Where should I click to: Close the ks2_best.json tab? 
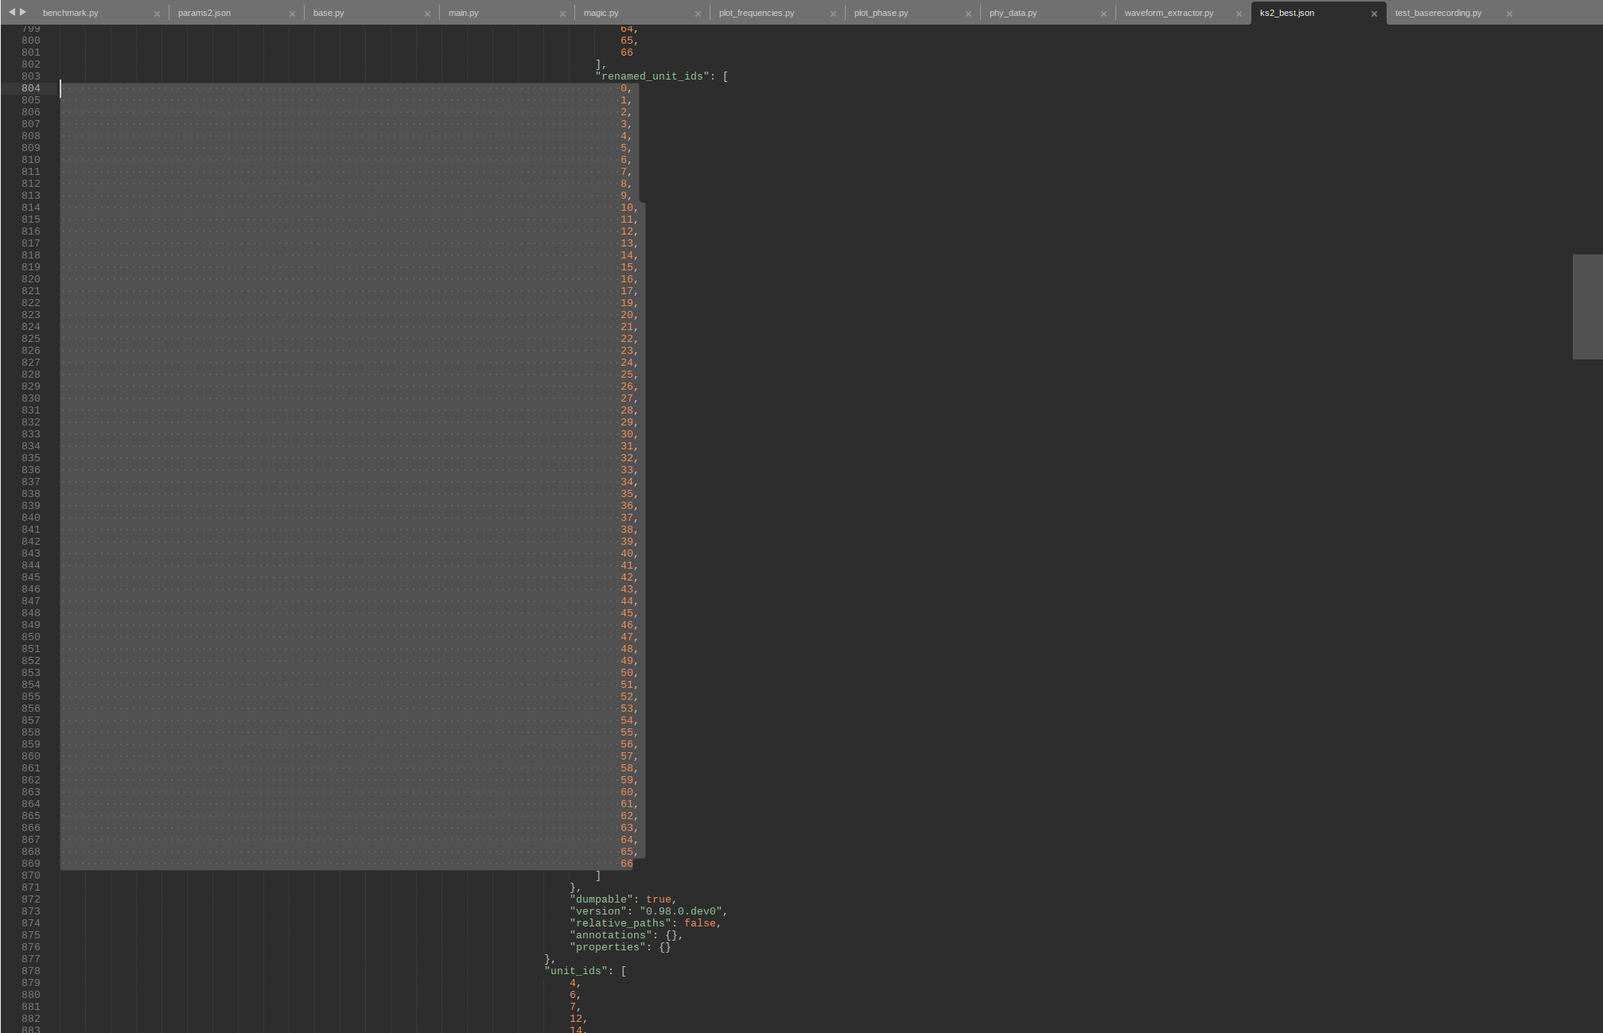(x=1374, y=13)
